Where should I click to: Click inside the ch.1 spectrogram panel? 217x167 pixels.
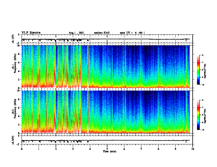[106, 67]
